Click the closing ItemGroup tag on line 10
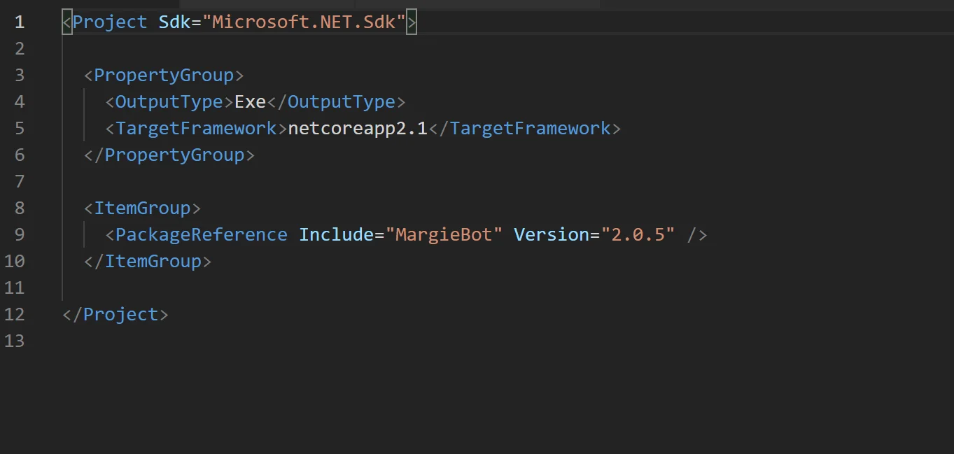 (x=148, y=262)
